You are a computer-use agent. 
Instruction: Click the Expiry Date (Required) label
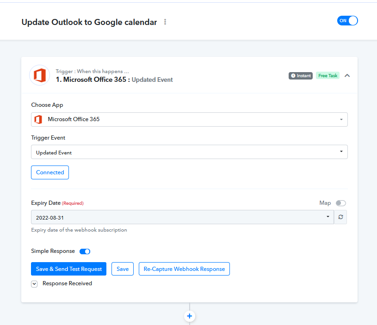(57, 203)
